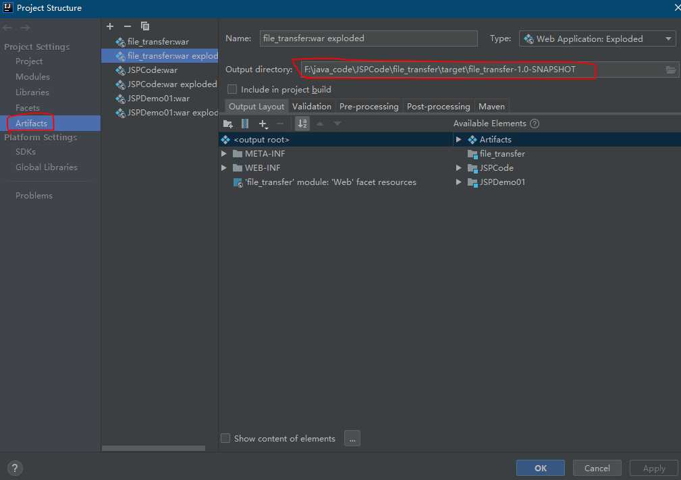The height and width of the screenshot is (480, 681).
Task: Toggle Sort Elements by Names and Types
Action: [x=302, y=124]
